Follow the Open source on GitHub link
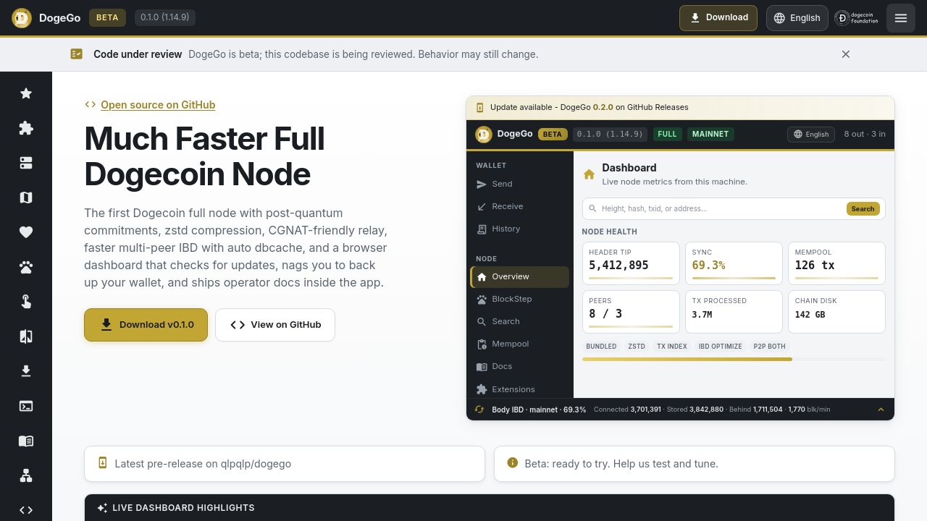927x521 pixels. 158,105
